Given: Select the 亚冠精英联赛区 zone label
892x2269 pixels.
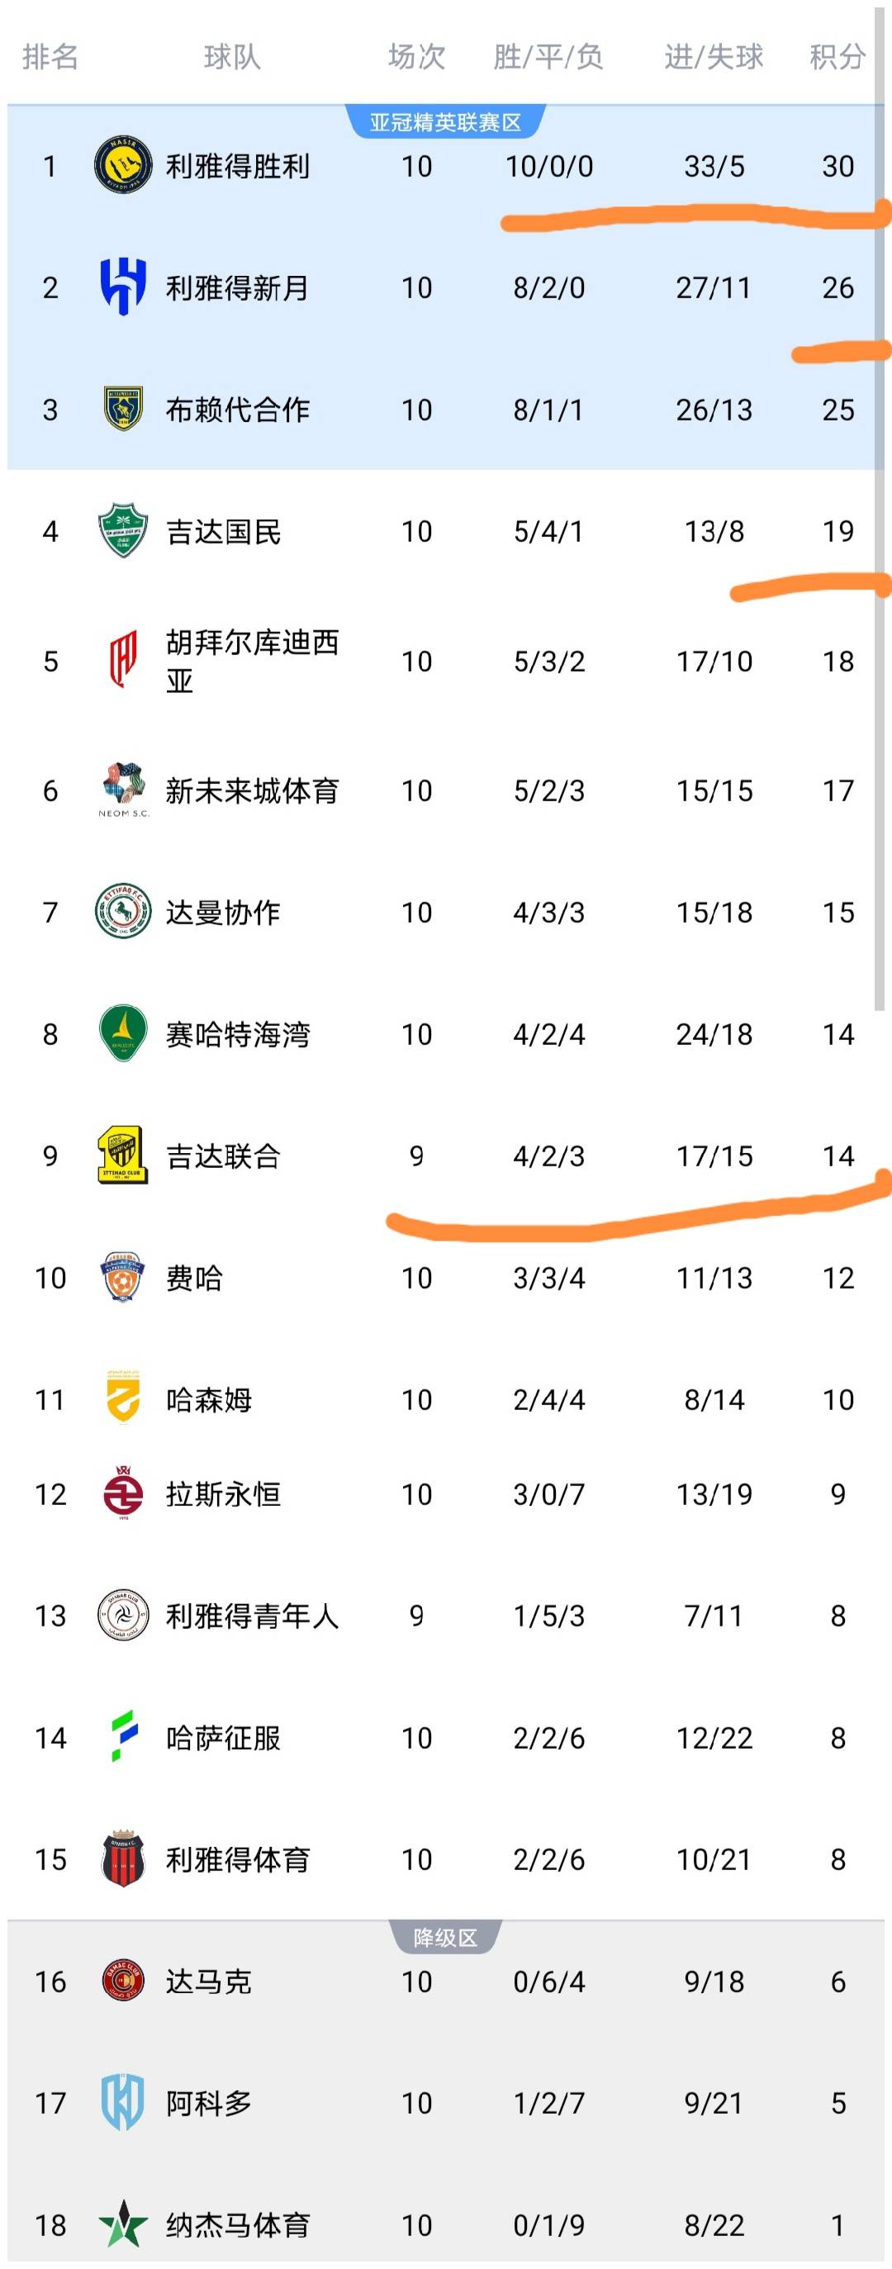Looking at the screenshot, I should coord(444,122).
